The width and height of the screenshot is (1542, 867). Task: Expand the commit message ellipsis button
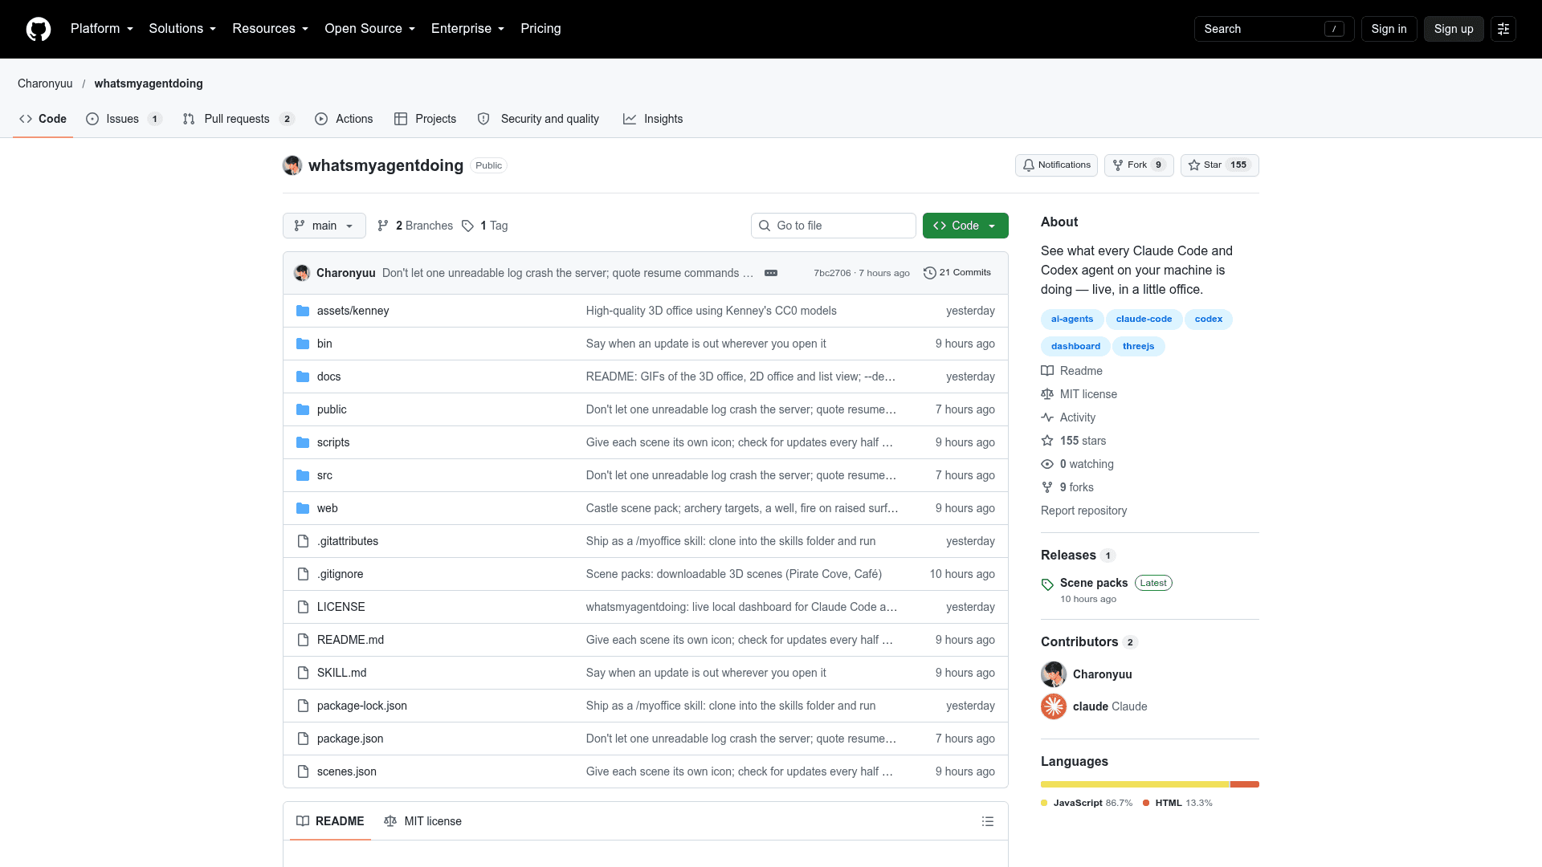[771, 273]
